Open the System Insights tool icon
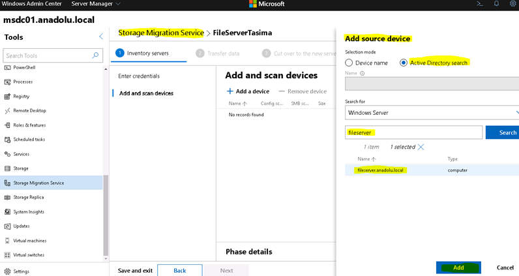 7,211
